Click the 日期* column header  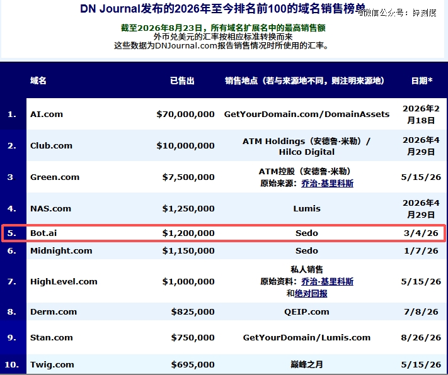click(422, 81)
